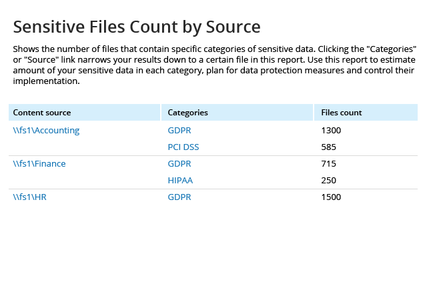Open the \\fs1\Accounting source link
427x300 pixels.
(46, 131)
